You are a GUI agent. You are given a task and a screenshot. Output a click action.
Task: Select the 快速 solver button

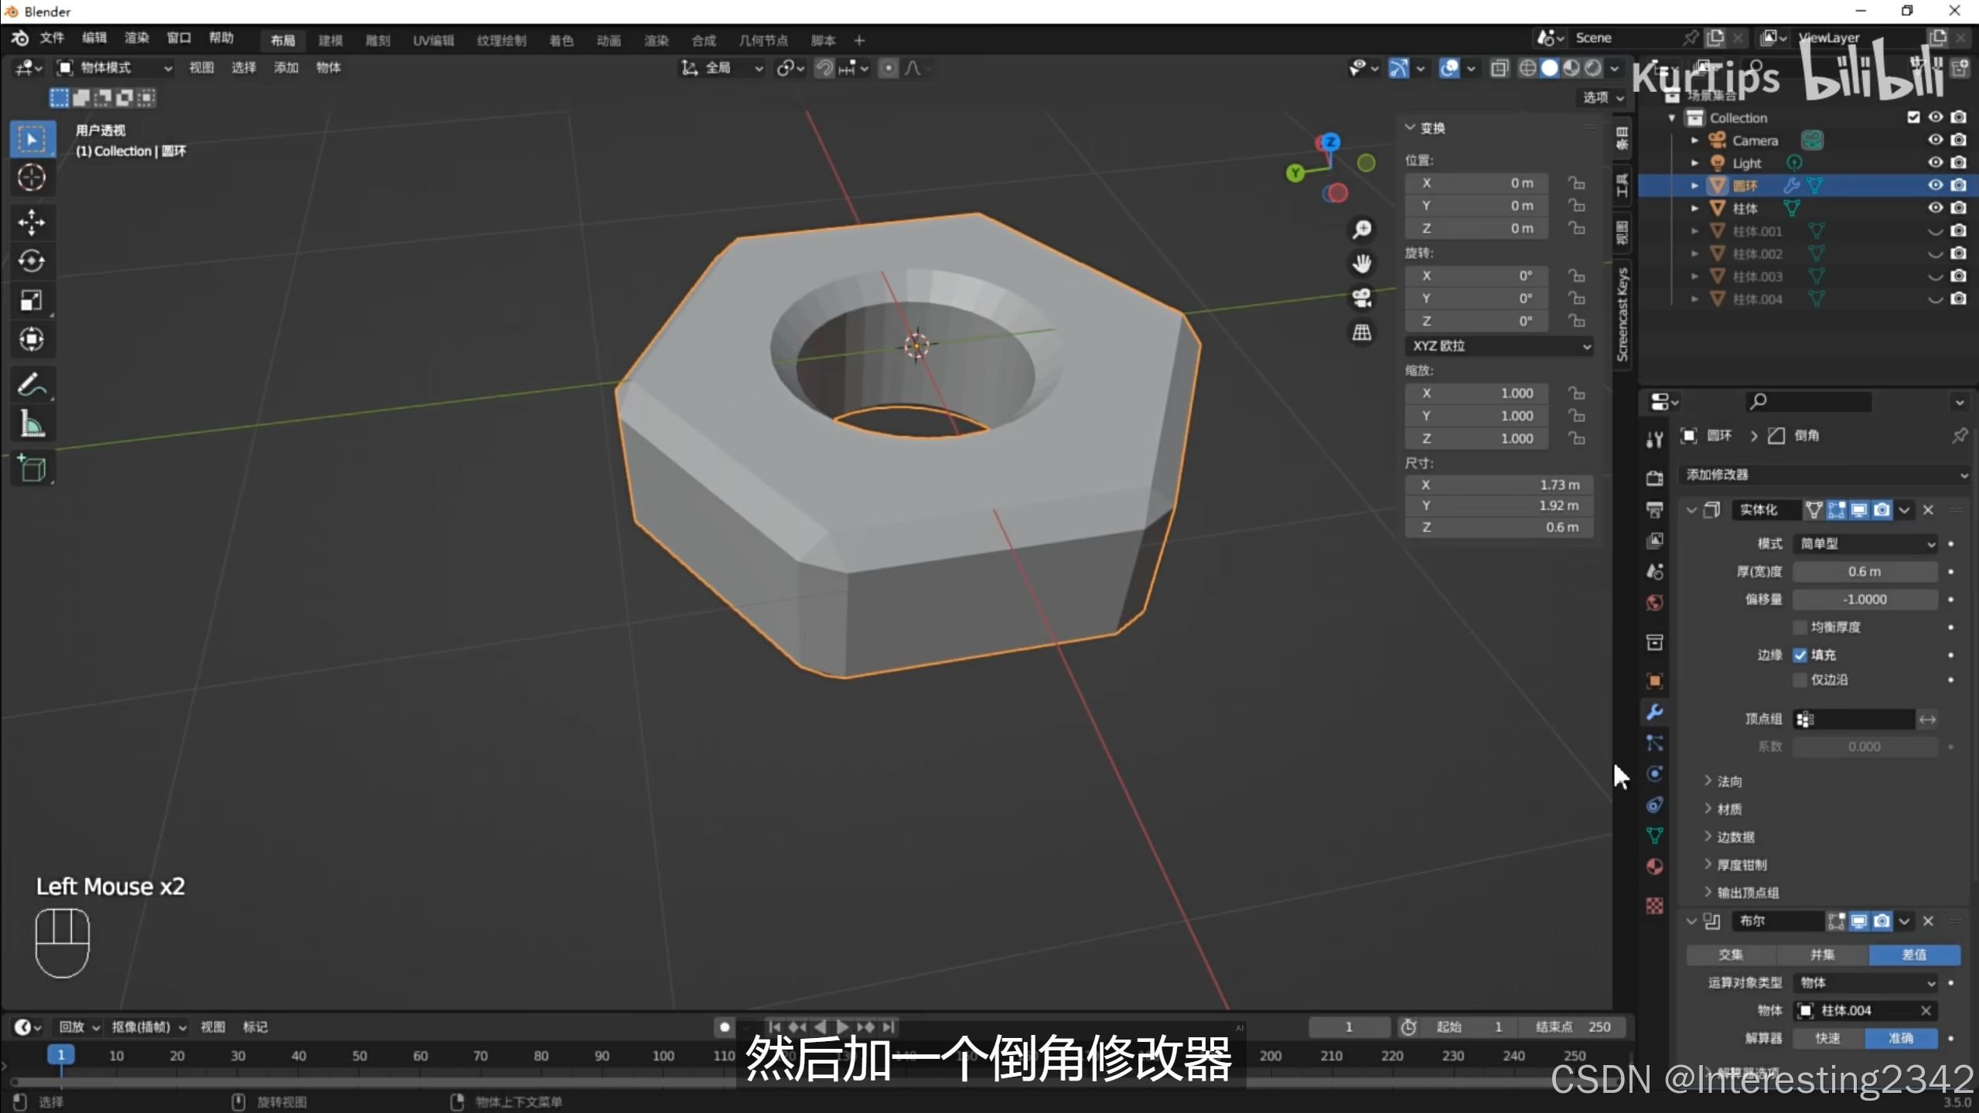(1828, 1038)
